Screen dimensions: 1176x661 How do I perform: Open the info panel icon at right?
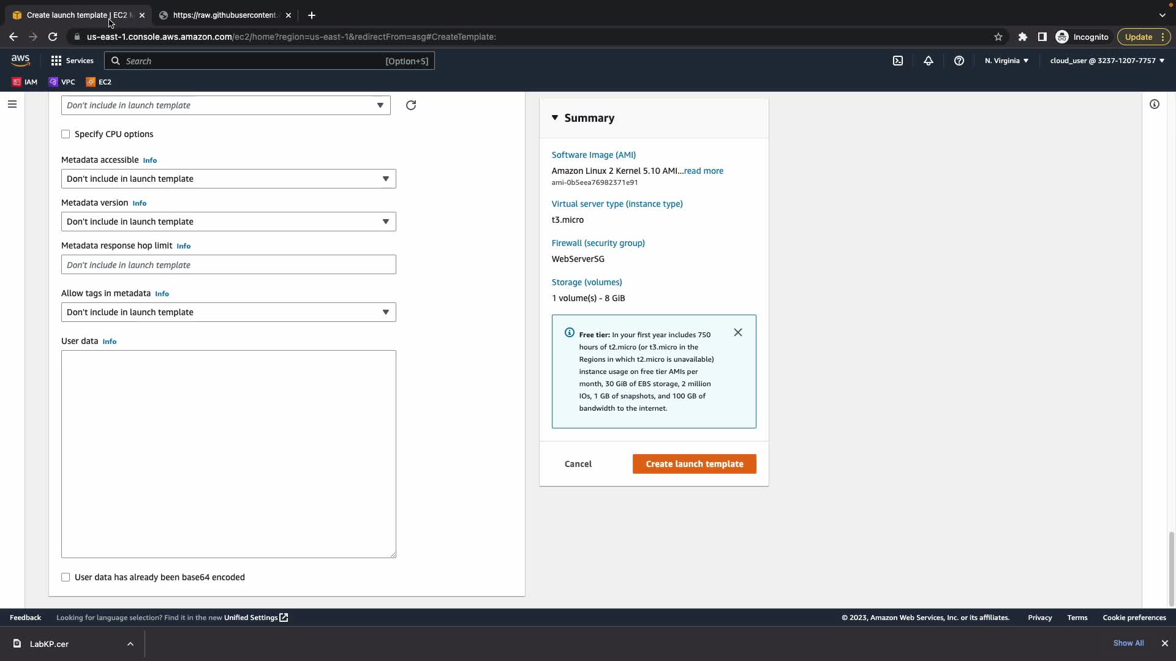pyautogui.click(x=1155, y=104)
